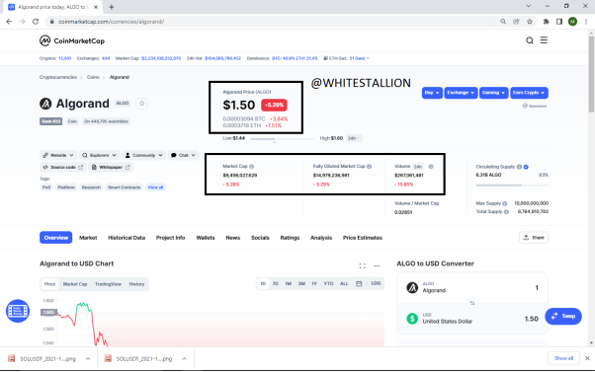The image size is (595, 372).
Task: Expand the Explorers dropdown
Action: [100, 155]
